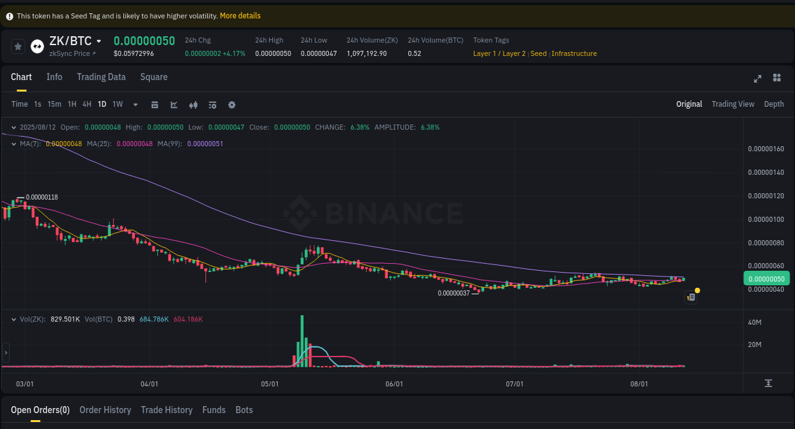Click the fullscreen expand icon
Screen dimensions: 795x429
pos(757,79)
